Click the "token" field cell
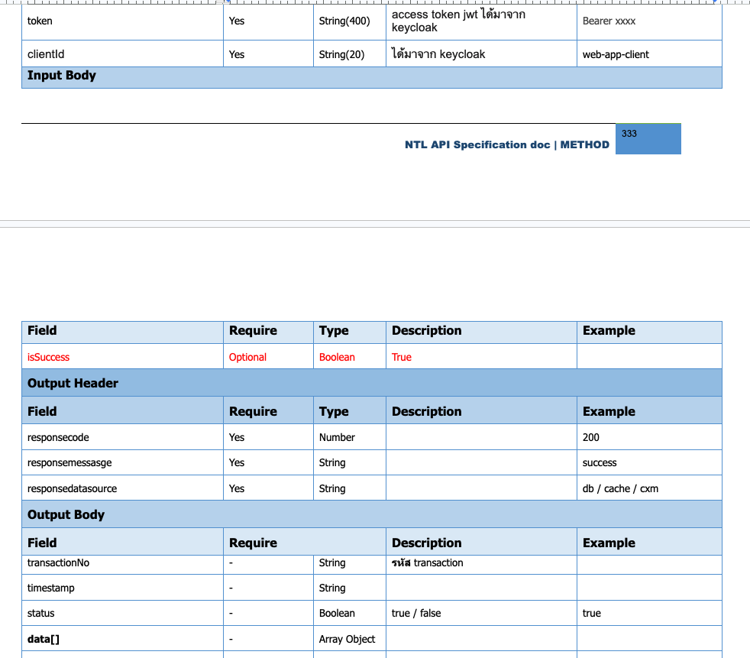Screen dimensions: 750x658 pos(40,21)
